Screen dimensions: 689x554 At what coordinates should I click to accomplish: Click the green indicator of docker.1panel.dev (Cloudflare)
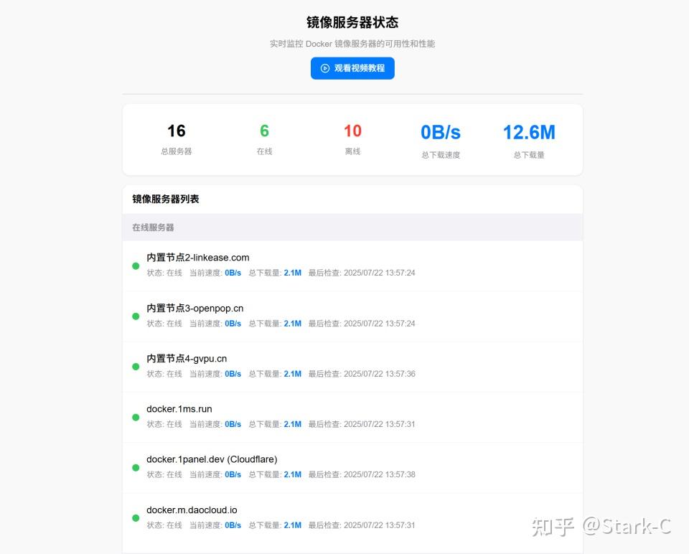point(135,467)
